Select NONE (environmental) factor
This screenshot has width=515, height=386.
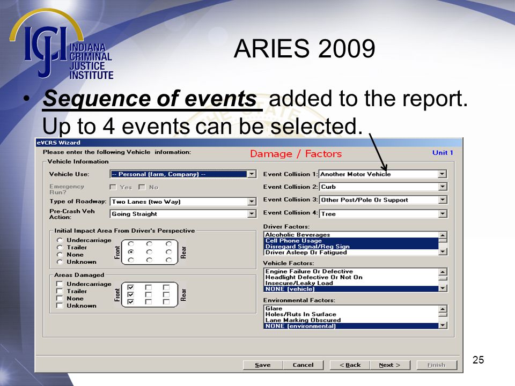351,326
